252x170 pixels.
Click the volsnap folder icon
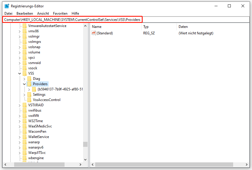pyautogui.click(x=24, y=47)
